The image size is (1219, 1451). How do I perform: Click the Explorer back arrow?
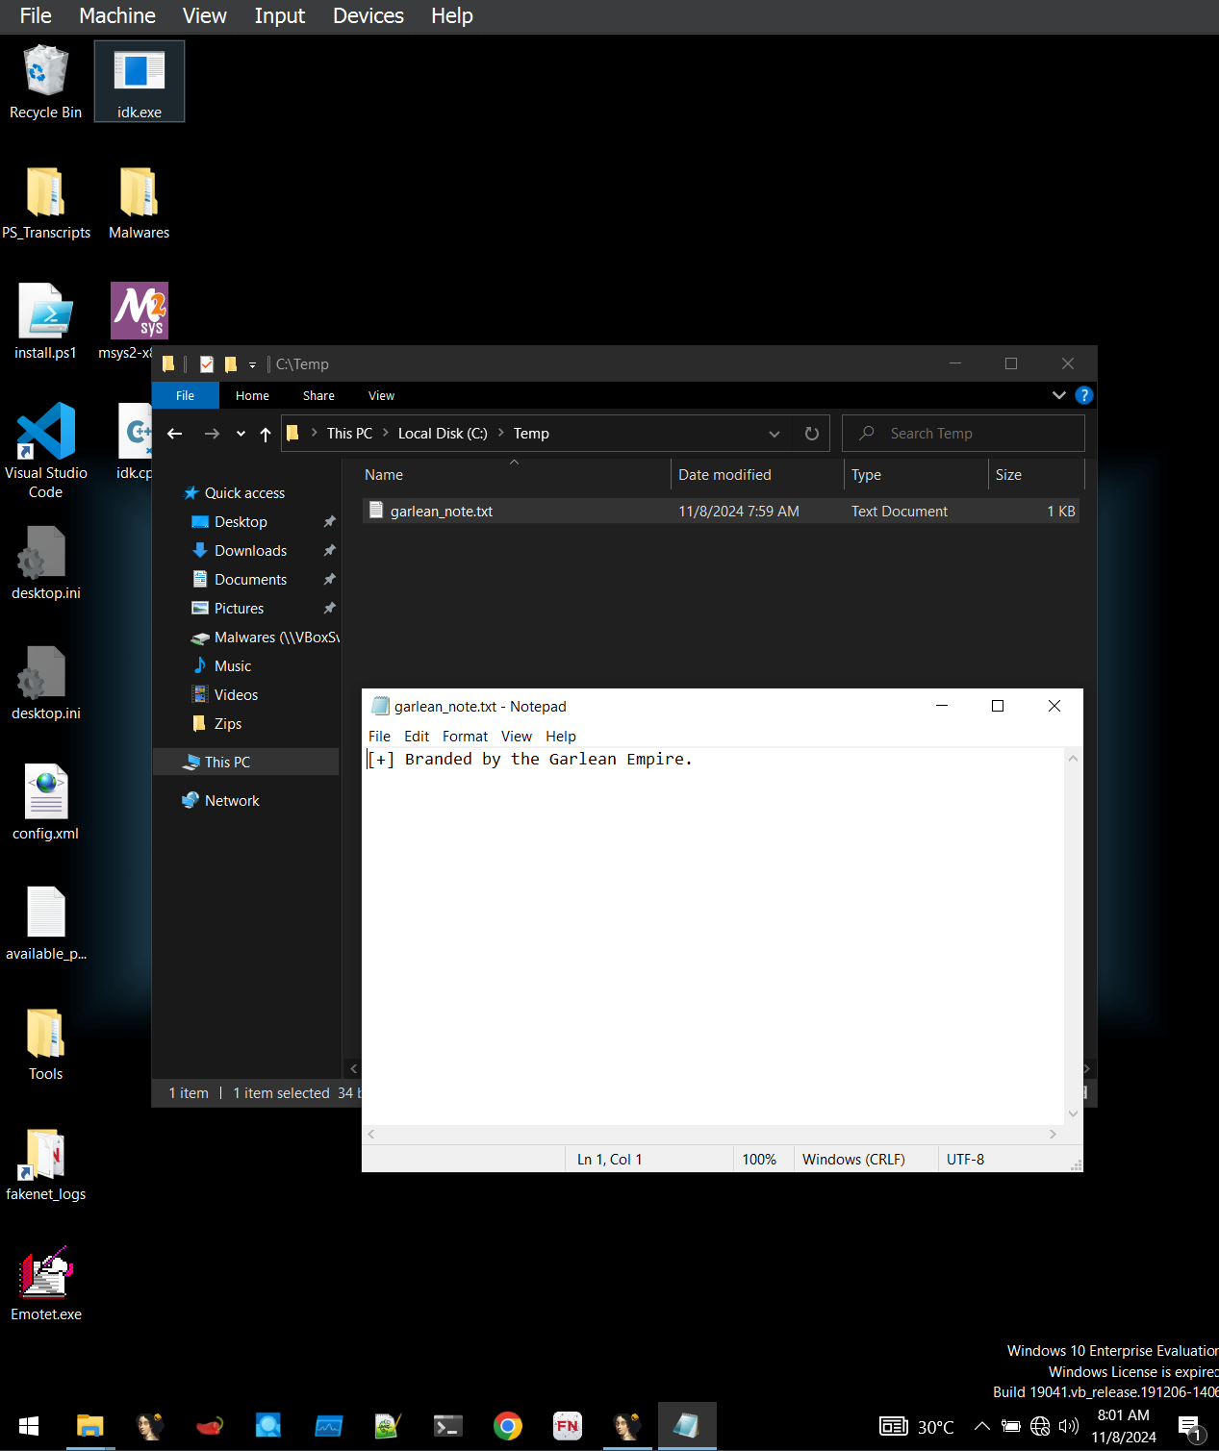click(175, 434)
